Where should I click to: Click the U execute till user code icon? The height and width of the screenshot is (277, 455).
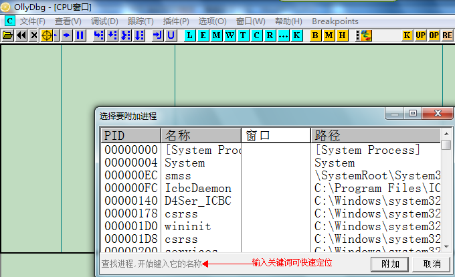pyautogui.click(x=171, y=35)
